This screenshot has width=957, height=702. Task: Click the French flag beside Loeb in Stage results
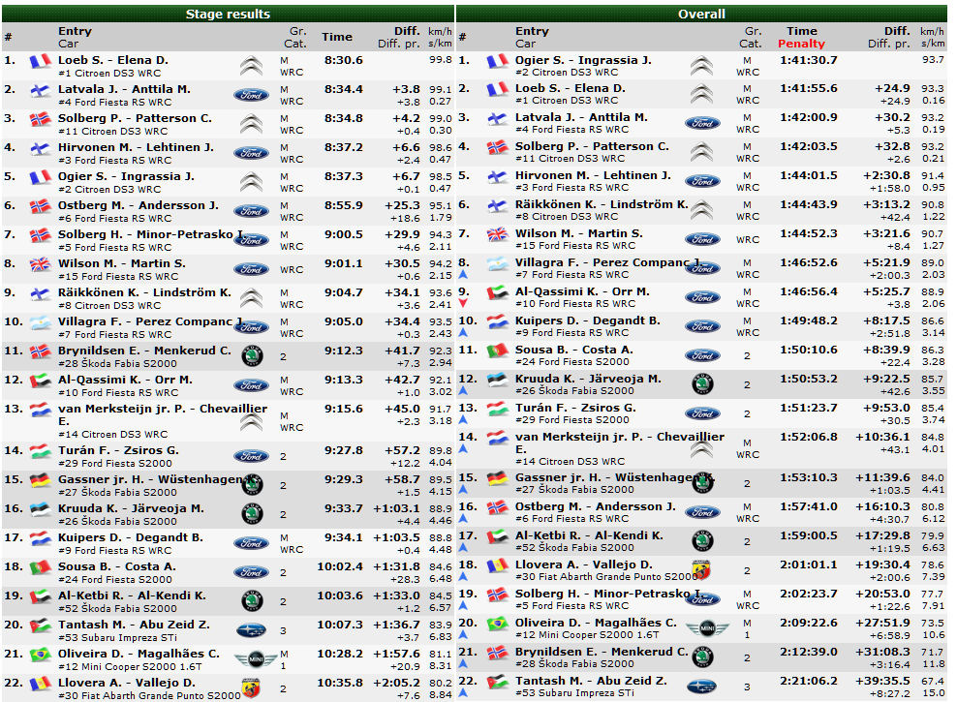(40, 61)
